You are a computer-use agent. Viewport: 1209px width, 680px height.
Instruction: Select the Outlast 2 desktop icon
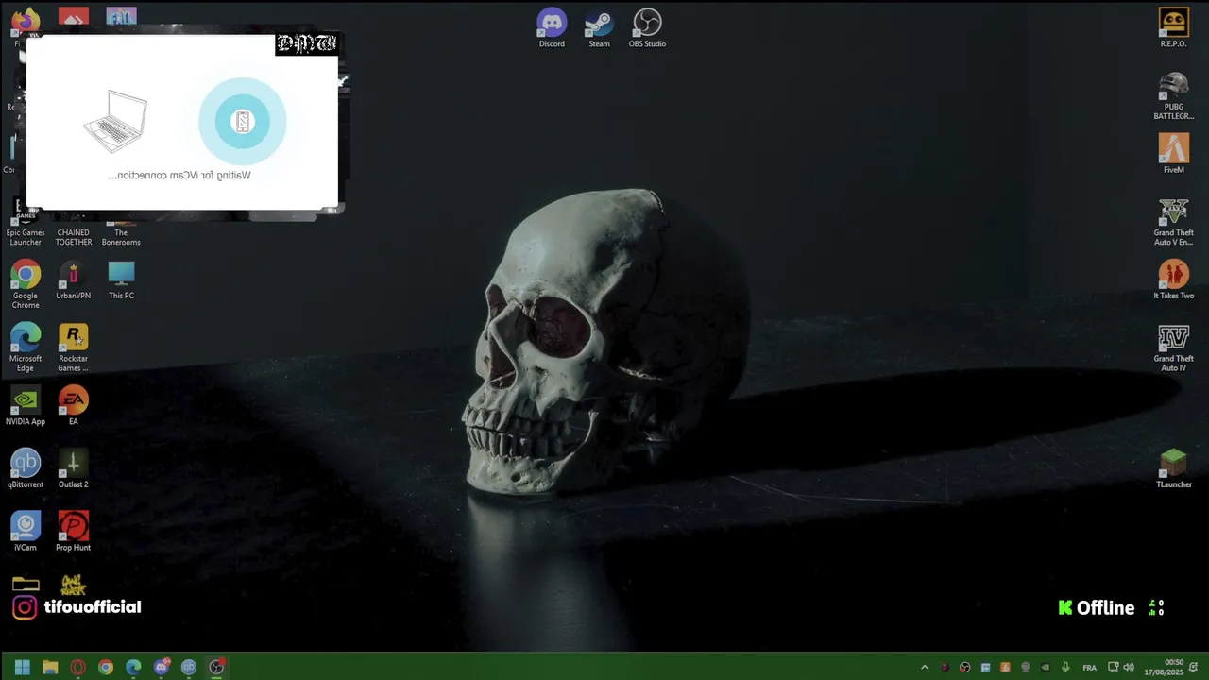point(74,468)
